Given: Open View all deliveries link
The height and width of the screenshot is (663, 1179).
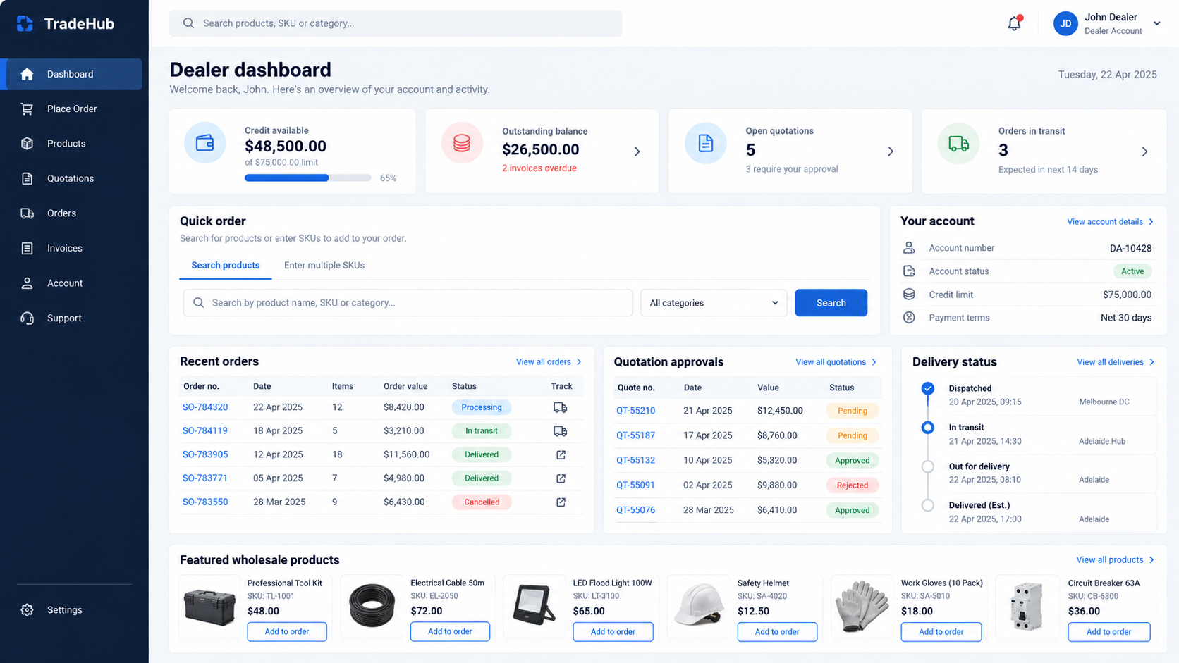Looking at the screenshot, I should [x=1116, y=362].
